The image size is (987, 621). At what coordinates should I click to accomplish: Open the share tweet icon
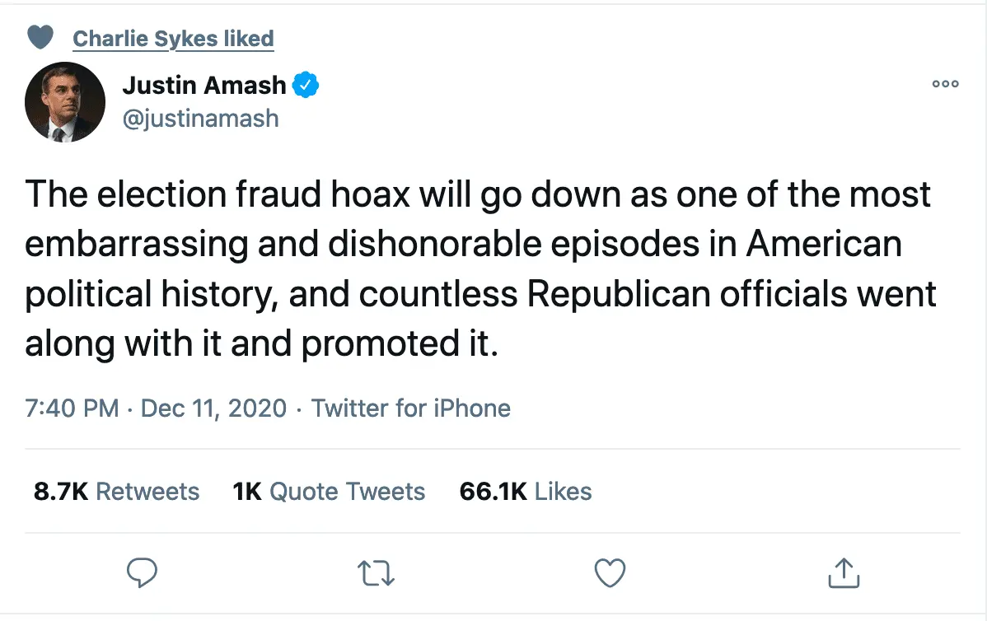[x=843, y=573]
